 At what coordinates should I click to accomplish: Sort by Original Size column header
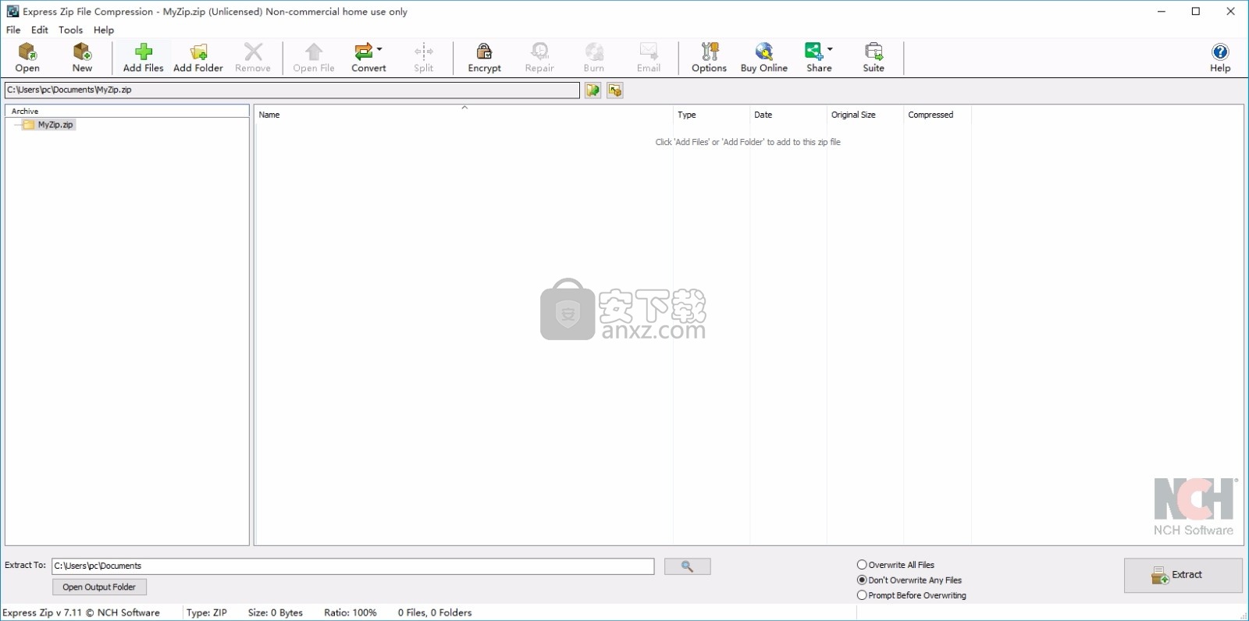pos(865,115)
